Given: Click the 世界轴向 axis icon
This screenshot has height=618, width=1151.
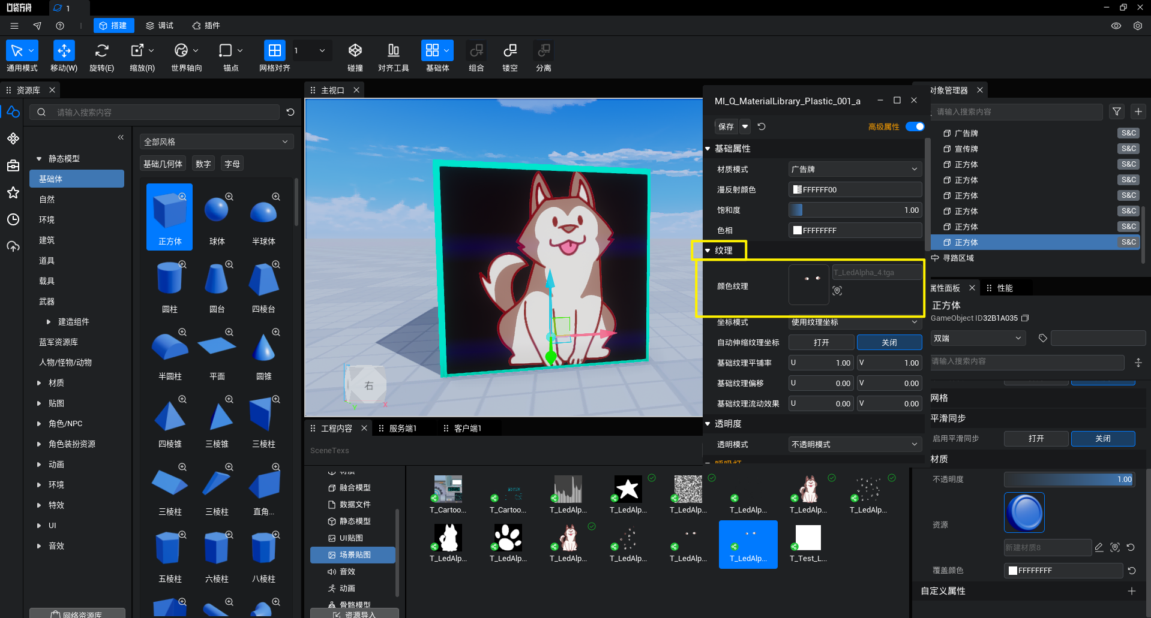Looking at the screenshot, I should pos(181,50).
